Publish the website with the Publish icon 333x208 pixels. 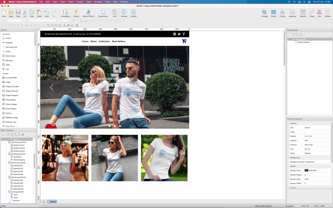click(133, 14)
